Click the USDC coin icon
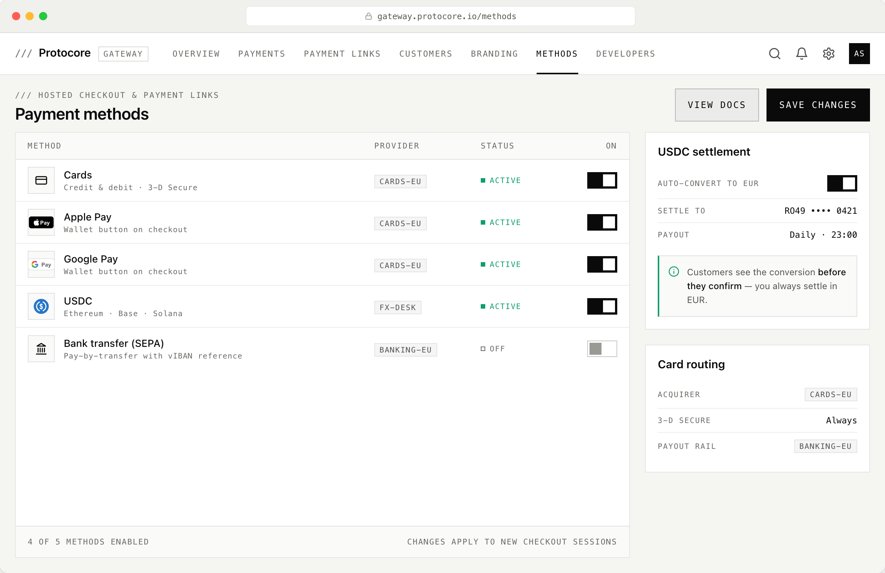 pyautogui.click(x=41, y=306)
